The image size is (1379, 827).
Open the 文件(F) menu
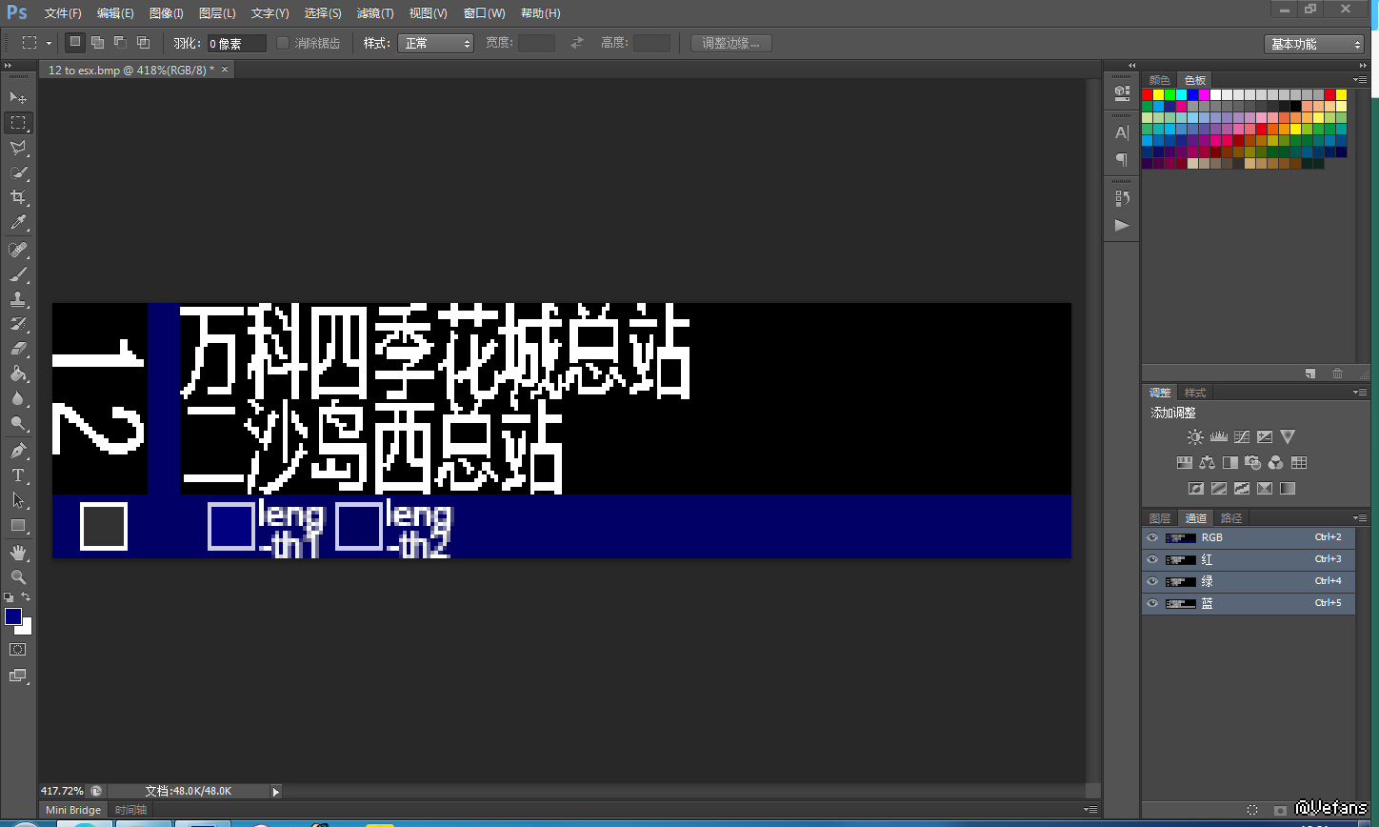tap(63, 13)
